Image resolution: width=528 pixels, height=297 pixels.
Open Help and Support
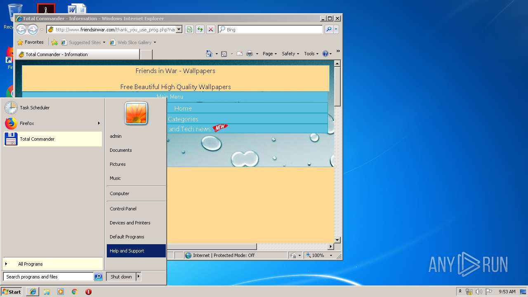[x=136, y=251]
